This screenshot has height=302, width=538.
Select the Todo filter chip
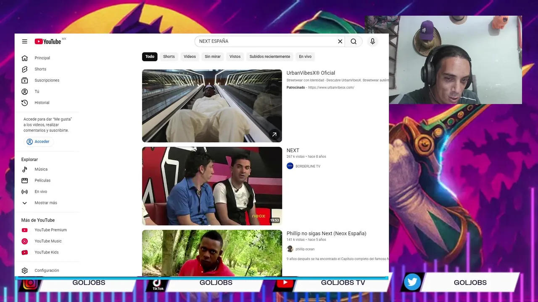[x=150, y=57]
